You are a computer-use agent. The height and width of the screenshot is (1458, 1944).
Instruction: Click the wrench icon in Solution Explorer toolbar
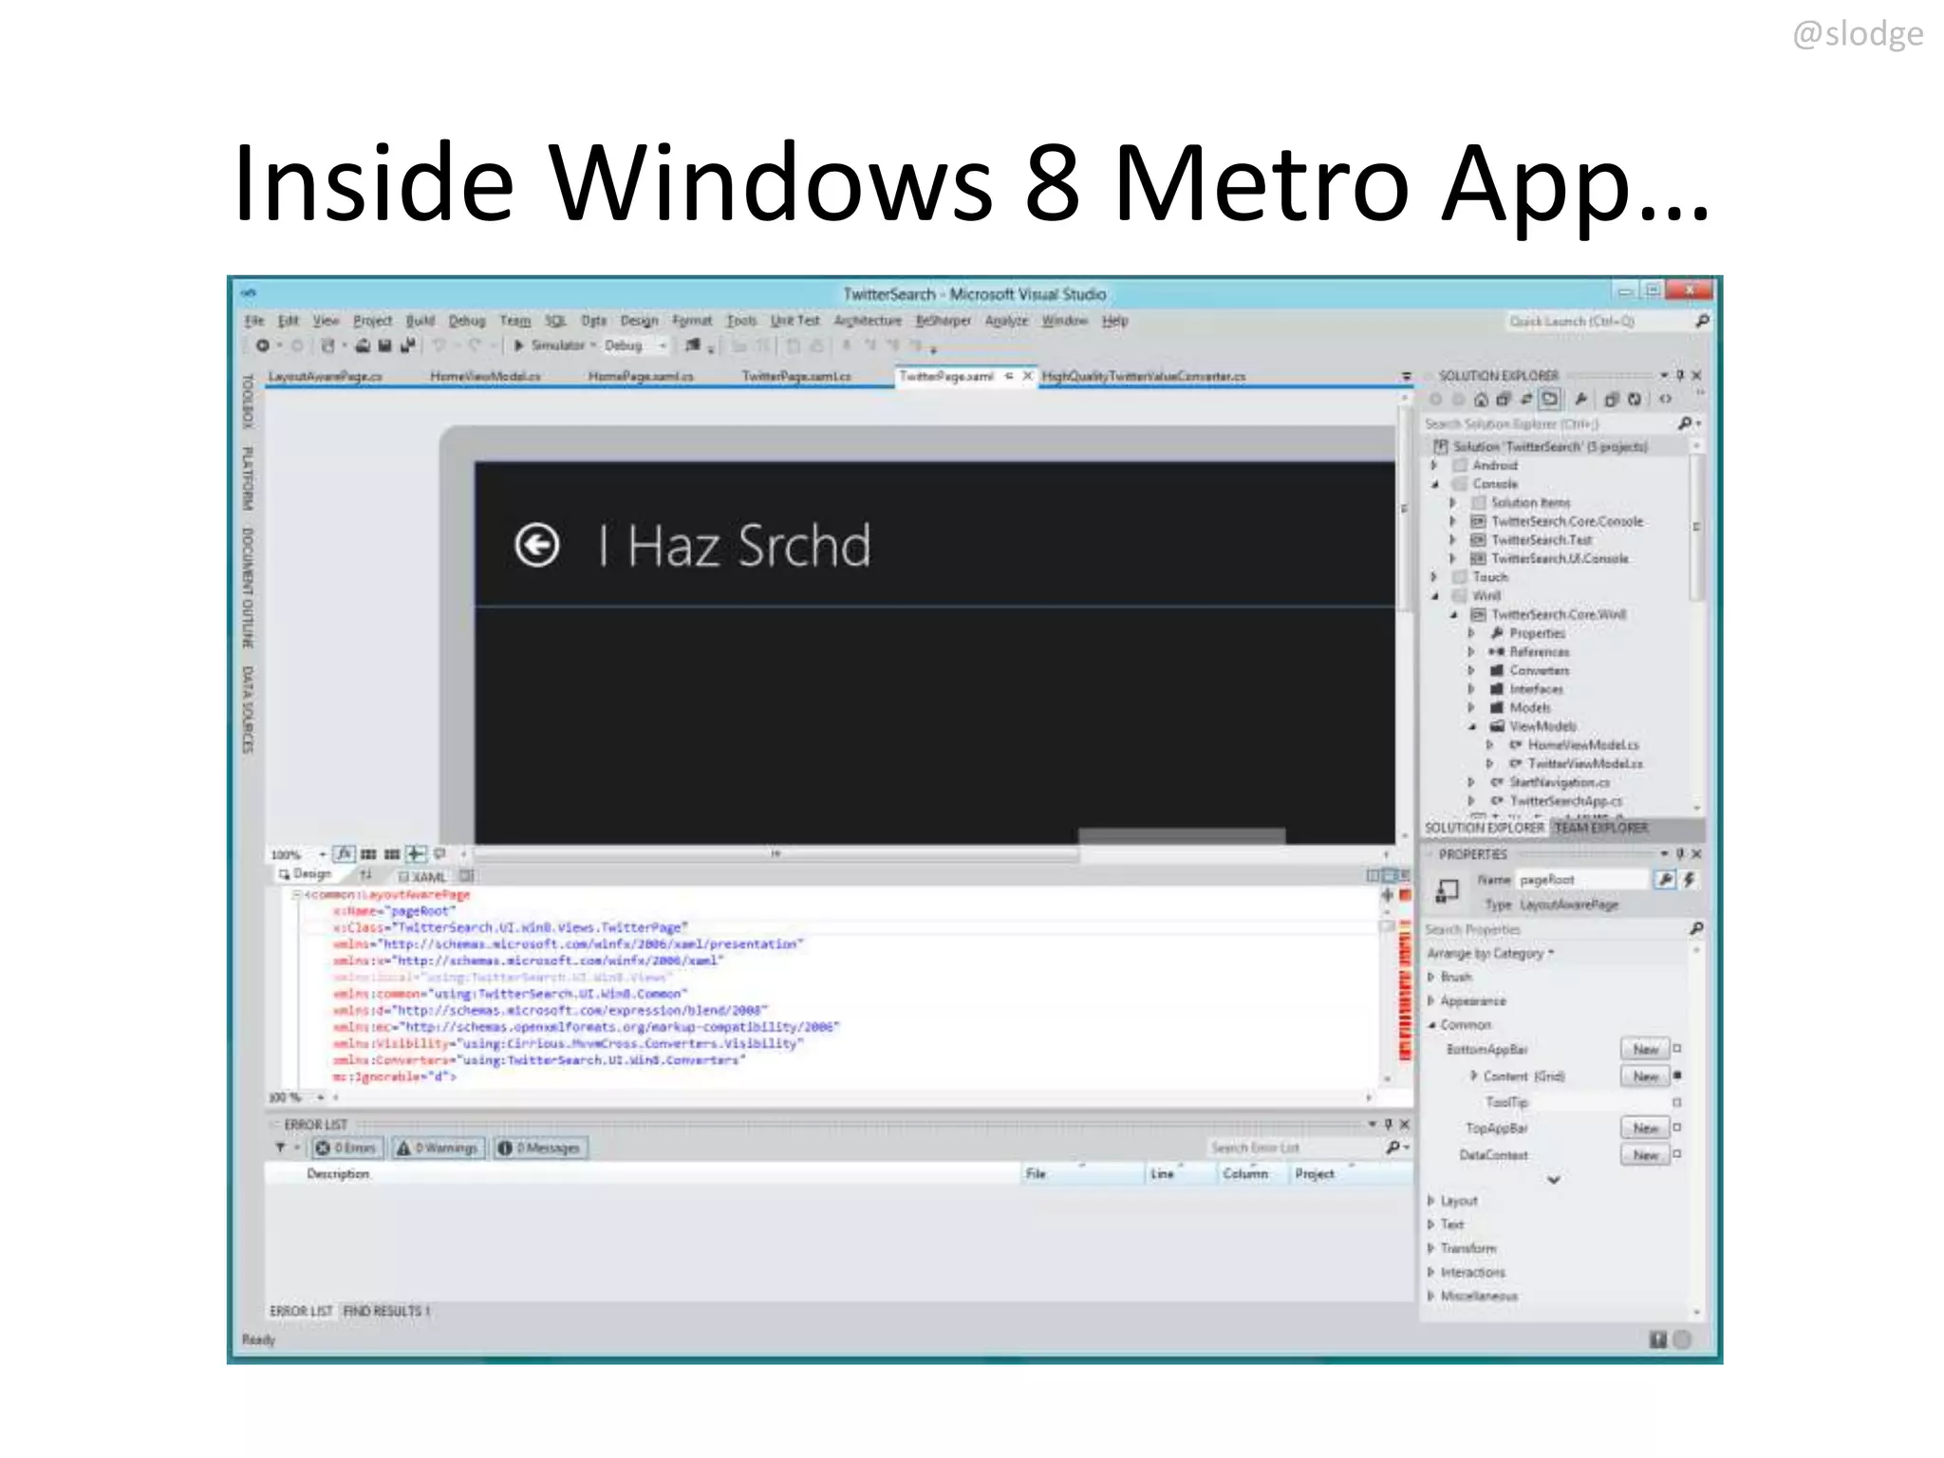pos(1580,400)
